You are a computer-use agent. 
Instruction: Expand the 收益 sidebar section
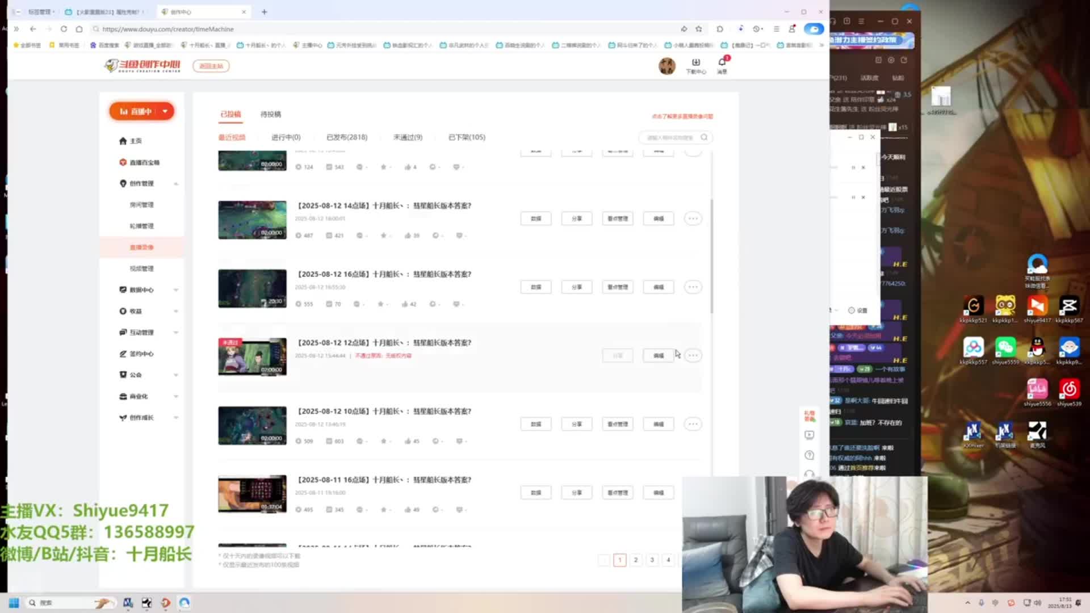point(175,311)
